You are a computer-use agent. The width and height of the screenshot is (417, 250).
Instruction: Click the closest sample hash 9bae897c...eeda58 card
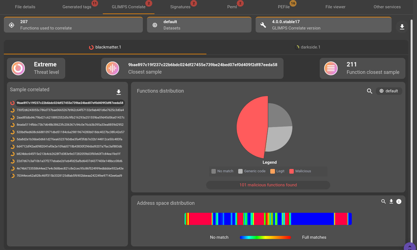coord(192,68)
